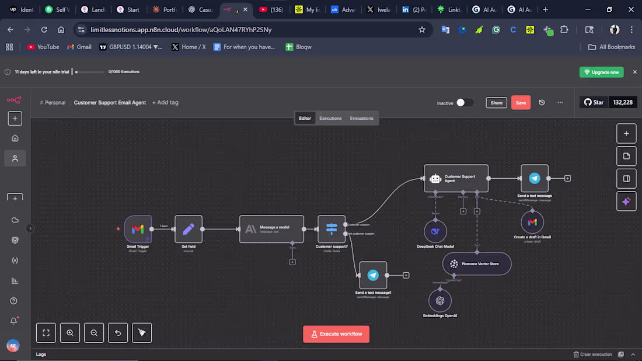Click the Execute workflow button
642x361 pixels.
(x=336, y=334)
